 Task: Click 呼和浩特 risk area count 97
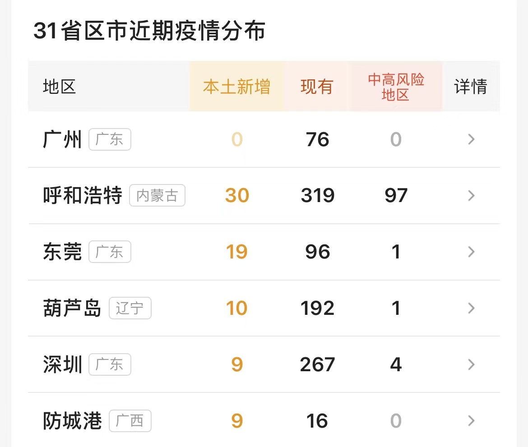[x=396, y=195]
